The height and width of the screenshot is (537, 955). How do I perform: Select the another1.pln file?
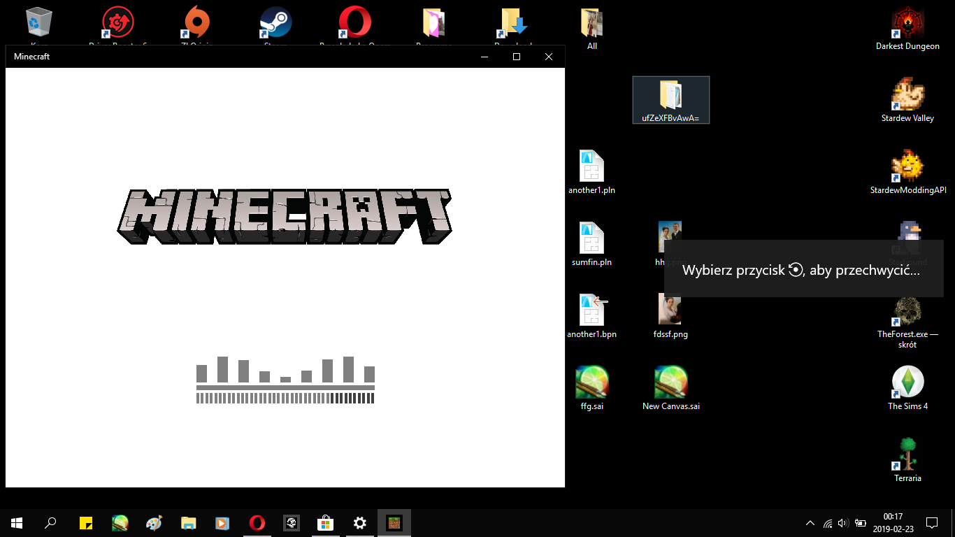[x=591, y=168]
